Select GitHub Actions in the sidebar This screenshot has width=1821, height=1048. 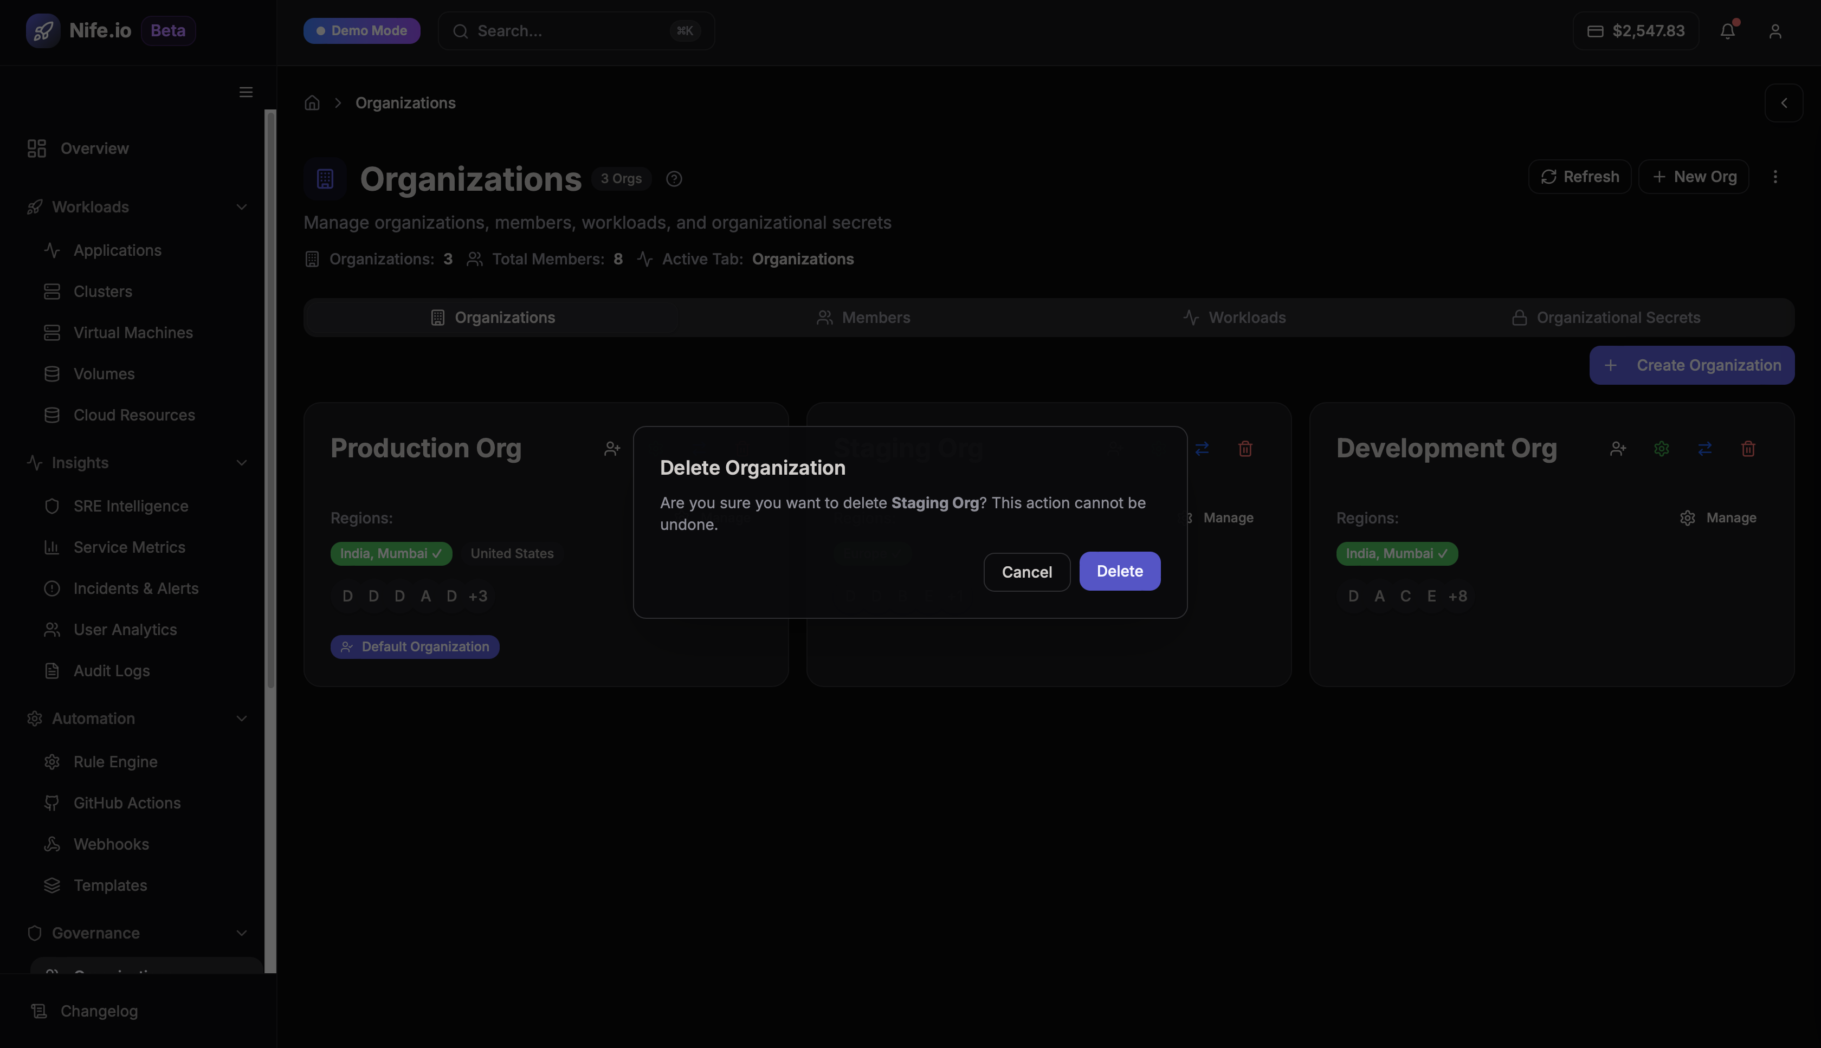click(x=127, y=803)
